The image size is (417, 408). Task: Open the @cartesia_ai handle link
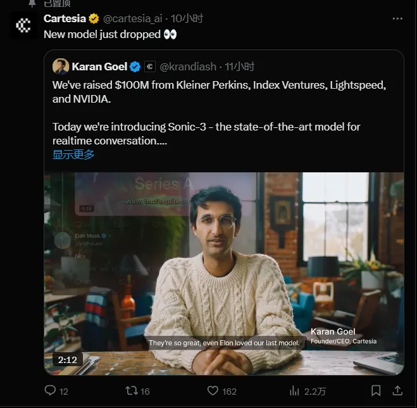click(x=130, y=19)
